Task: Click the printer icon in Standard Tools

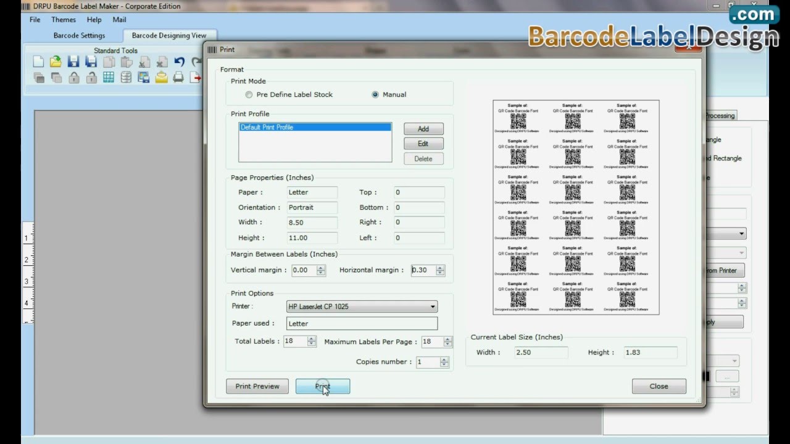Action: click(179, 78)
